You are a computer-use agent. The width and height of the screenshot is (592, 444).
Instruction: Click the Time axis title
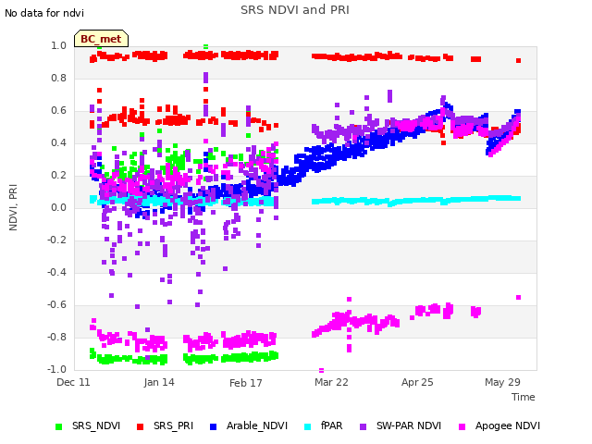(x=524, y=397)
